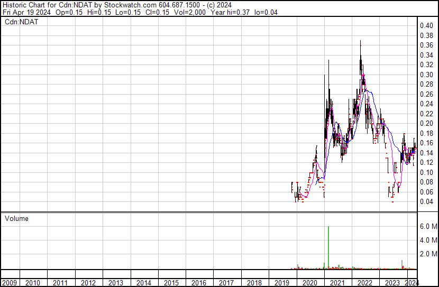Select the 0.20 price level label

[426, 124]
